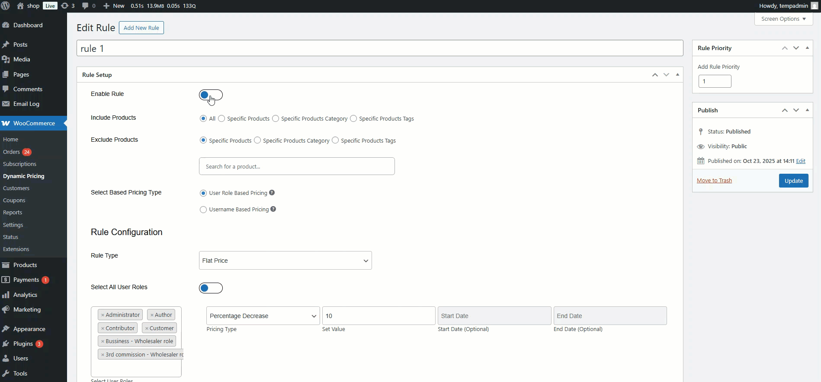Screen dimensions: 821x382
Task: Toggle the Enable Rule switch
Action: 211,95
